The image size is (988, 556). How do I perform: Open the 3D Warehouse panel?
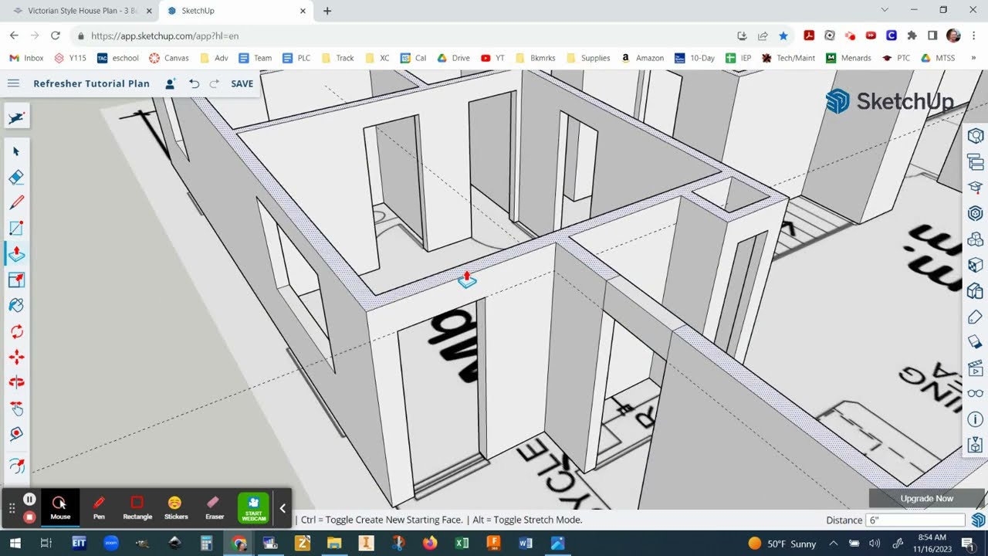click(x=975, y=213)
